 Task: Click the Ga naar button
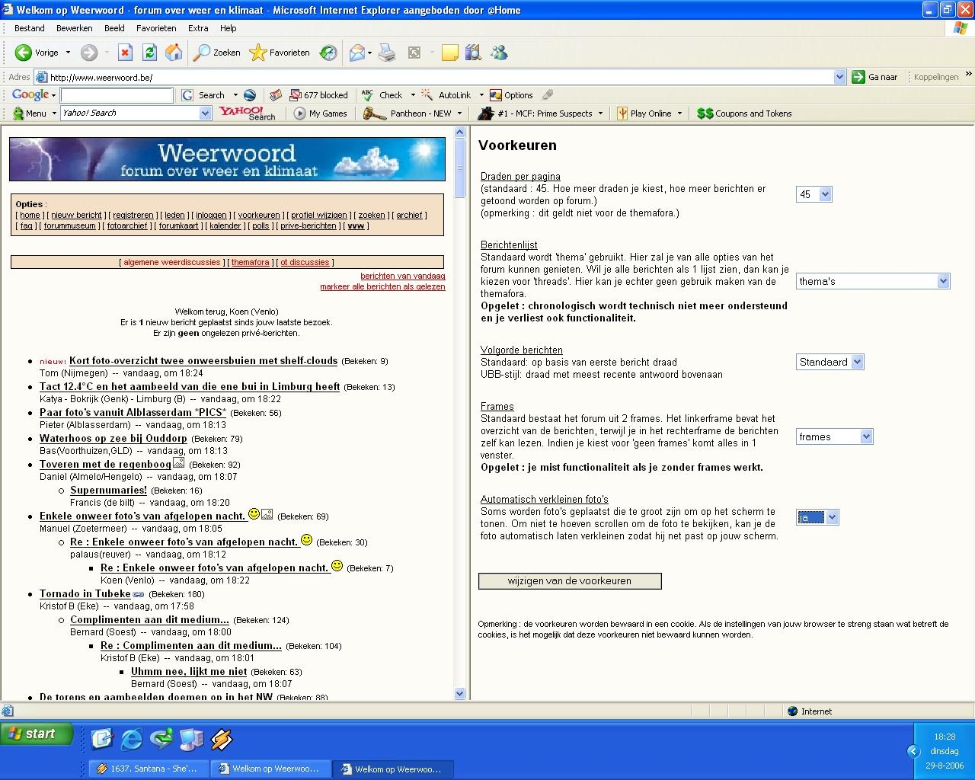coord(876,77)
